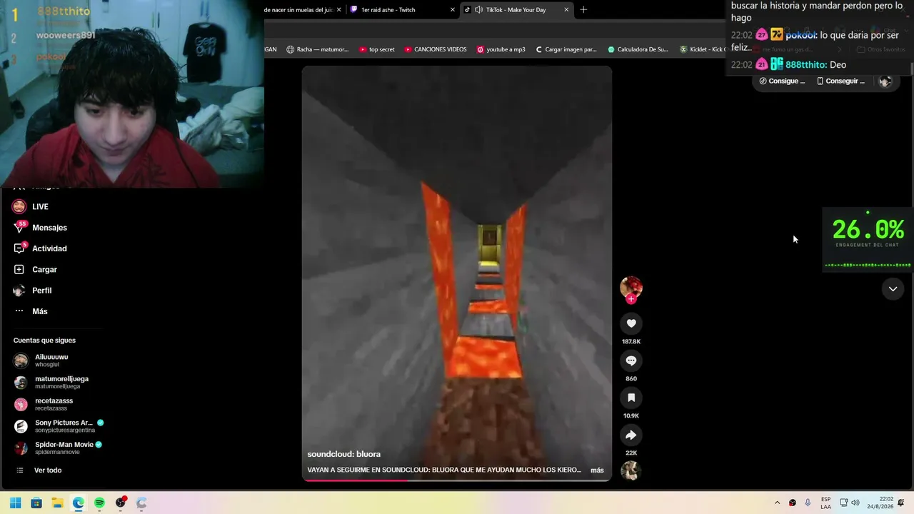Close the Twitch browser tab

(x=453, y=10)
